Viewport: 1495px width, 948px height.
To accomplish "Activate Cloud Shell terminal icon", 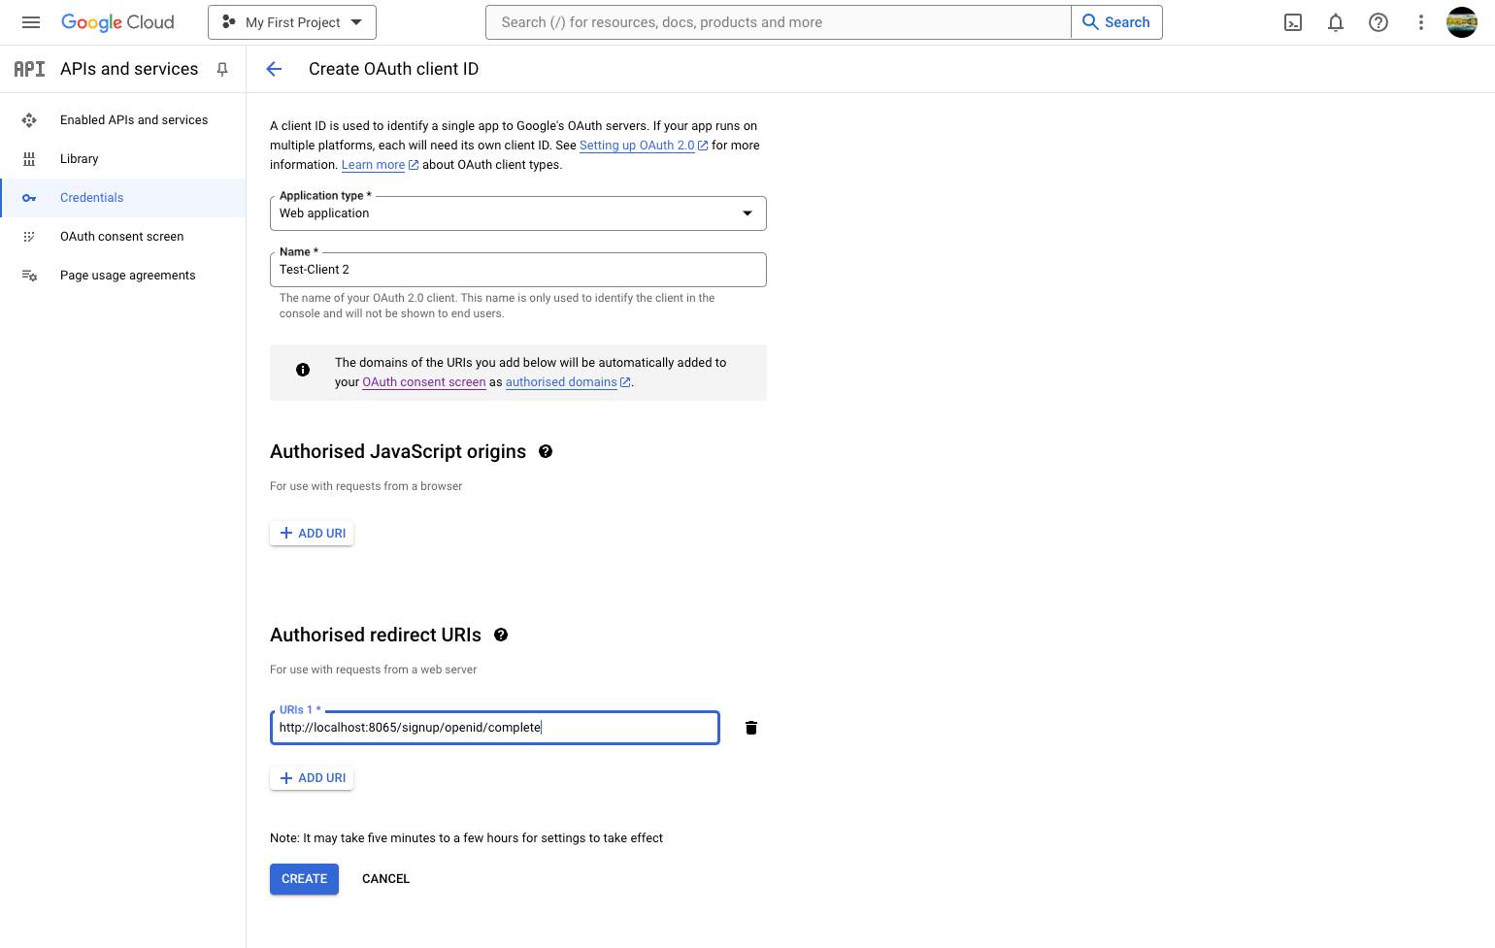I will point(1293,22).
